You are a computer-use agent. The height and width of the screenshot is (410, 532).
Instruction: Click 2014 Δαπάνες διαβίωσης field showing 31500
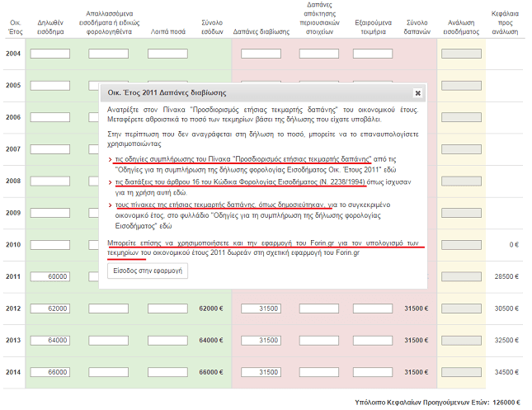(x=261, y=372)
